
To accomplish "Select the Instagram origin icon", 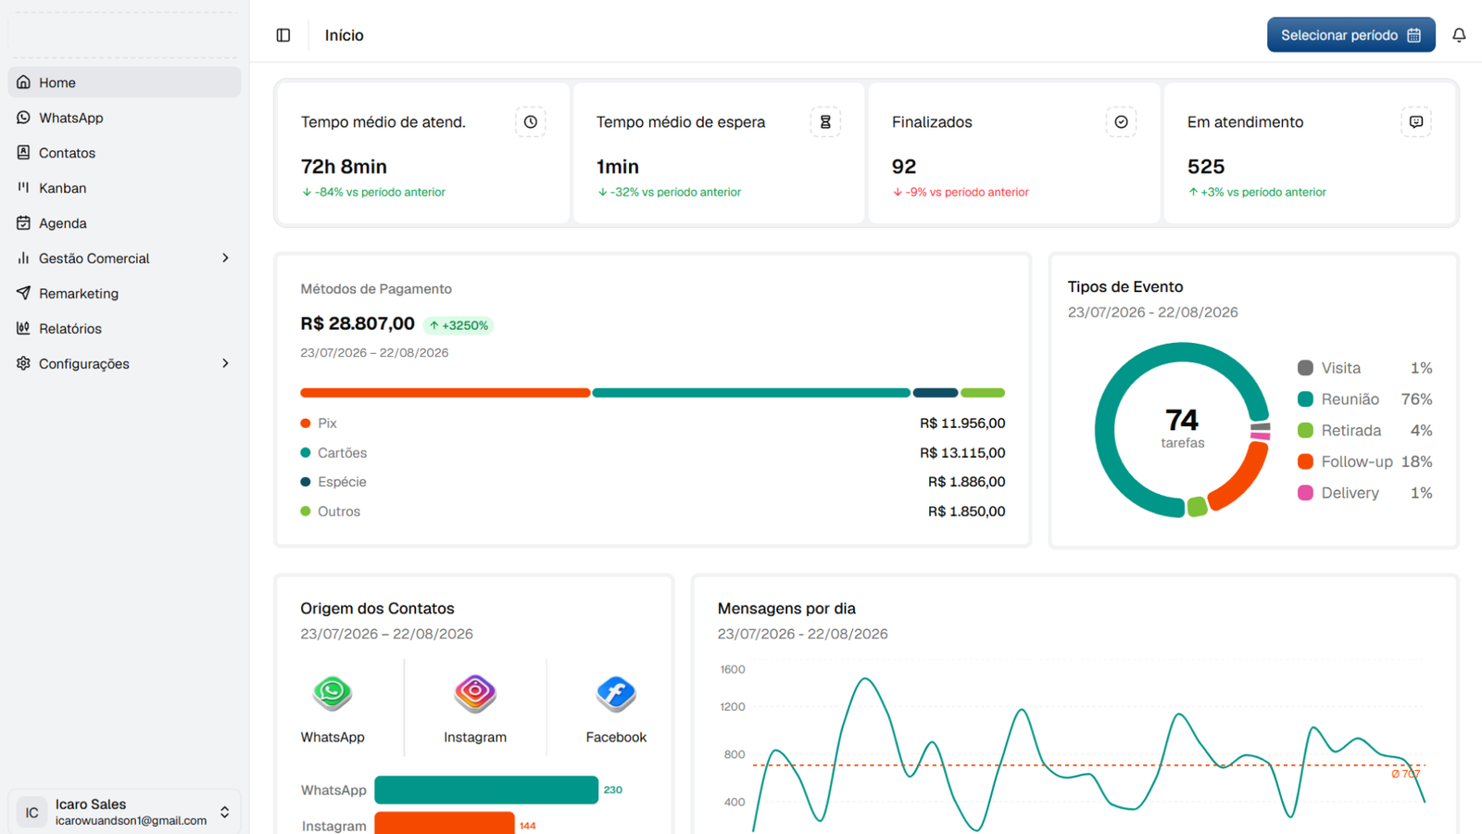I will (475, 692).
